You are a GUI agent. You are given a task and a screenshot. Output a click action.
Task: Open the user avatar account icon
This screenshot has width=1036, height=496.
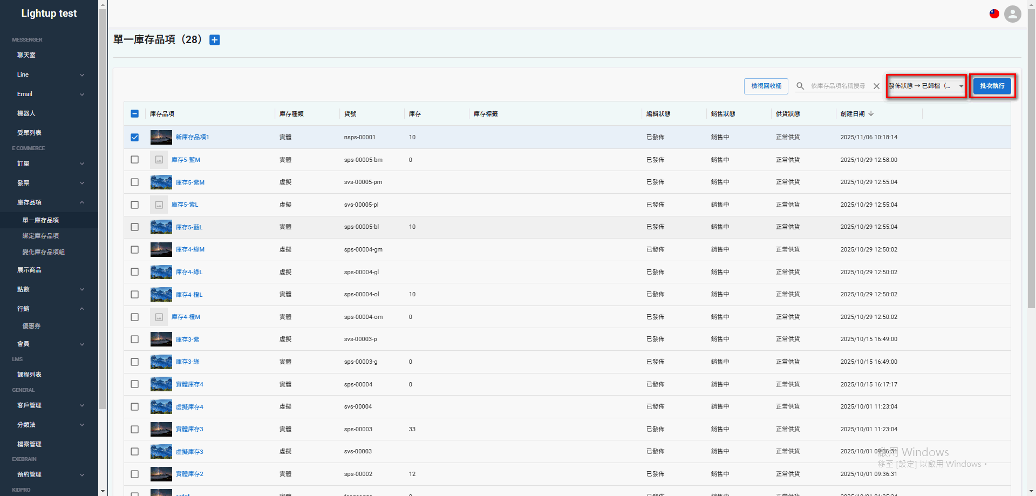pos(1012,14)
